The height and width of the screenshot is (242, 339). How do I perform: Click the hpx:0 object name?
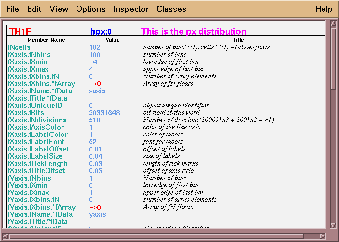pyautogui.click(x=101, y=31)
